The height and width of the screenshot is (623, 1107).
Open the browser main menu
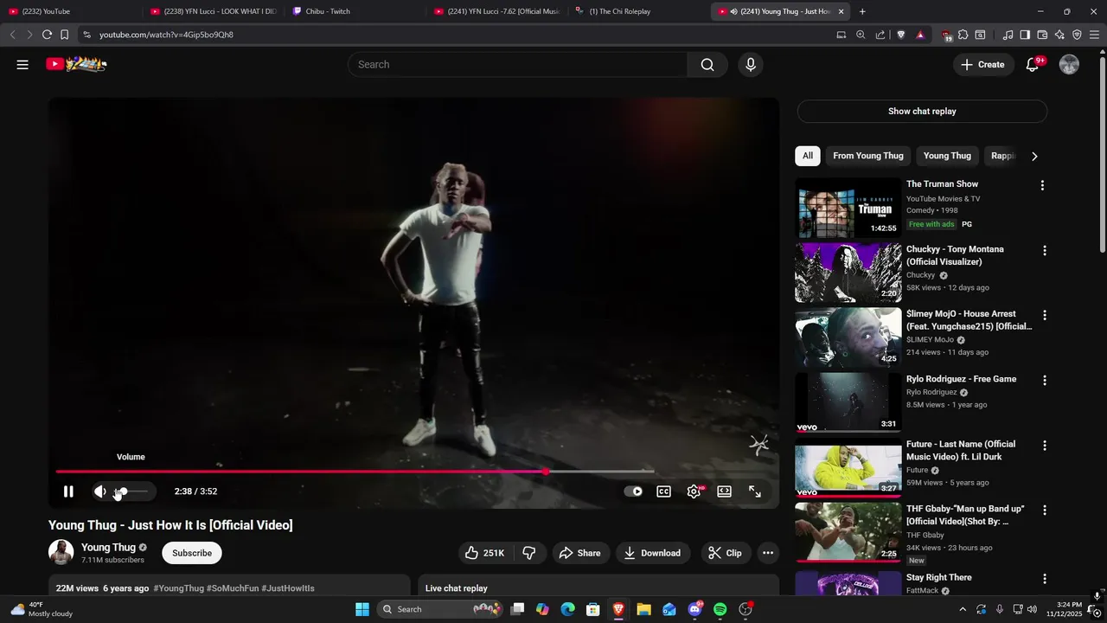[x=1095, y=35]
